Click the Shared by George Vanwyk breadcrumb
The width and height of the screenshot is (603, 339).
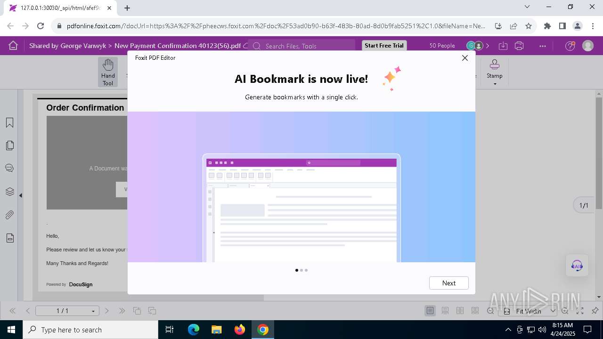click(x=68, y=46)
